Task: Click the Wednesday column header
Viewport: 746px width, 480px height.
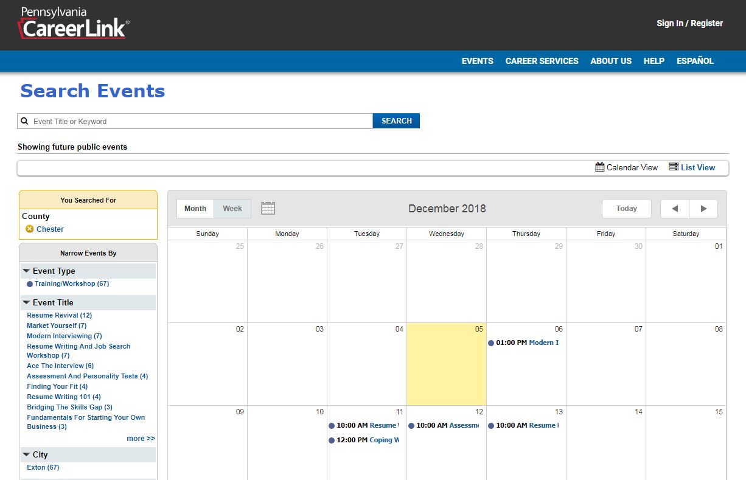Action: pos(447,234)
